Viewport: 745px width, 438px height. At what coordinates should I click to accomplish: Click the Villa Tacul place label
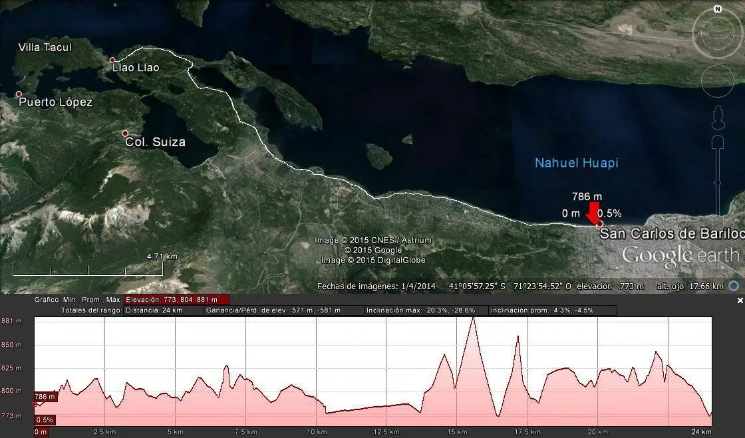click(x=45, y=47)
